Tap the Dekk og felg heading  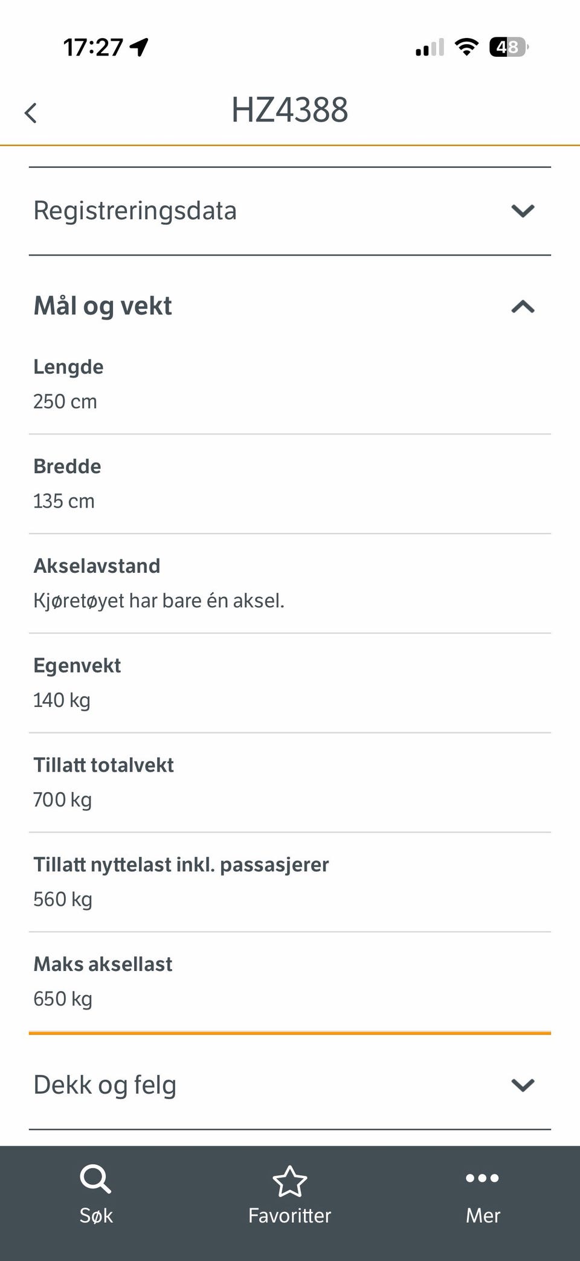click(x=105, y=1085)
